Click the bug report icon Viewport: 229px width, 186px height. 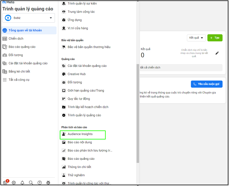tap(48, 183)
